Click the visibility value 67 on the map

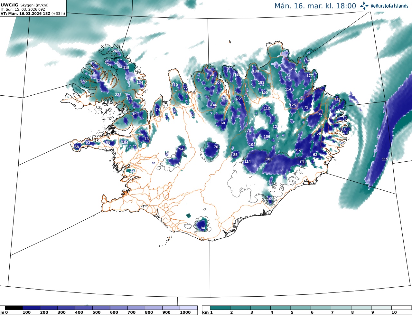pos(298,150)
